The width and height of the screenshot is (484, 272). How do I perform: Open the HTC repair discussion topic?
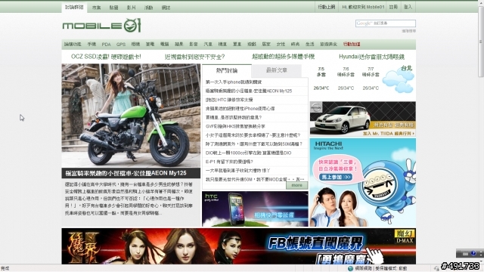point(229,100)
